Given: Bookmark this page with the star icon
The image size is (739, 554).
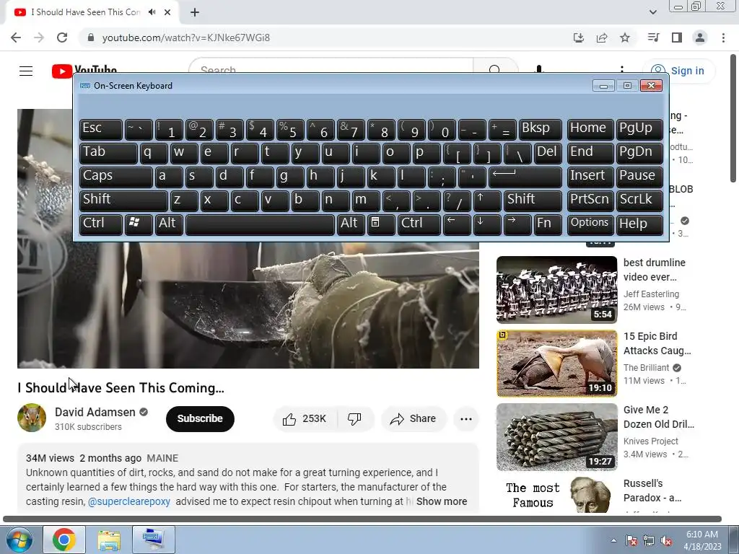Looking at the screenshot, I should (x=625, y=38).
